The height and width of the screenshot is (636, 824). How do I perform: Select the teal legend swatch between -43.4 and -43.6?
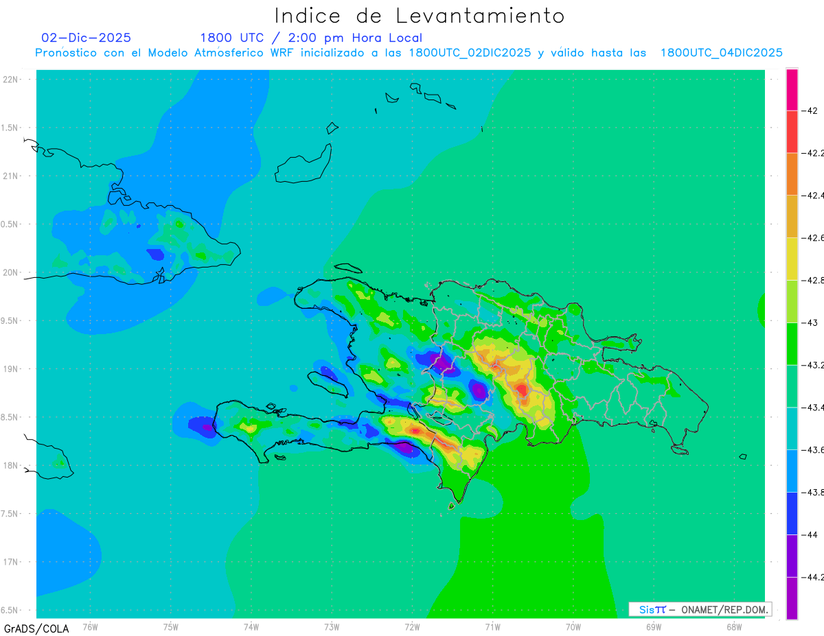tap(792, 429)
